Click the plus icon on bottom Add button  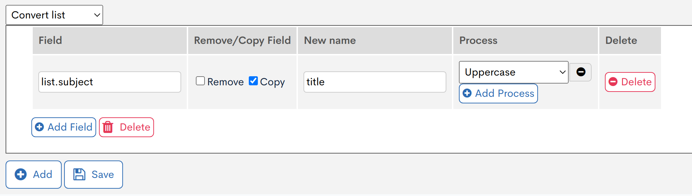[x=21, y=174]
